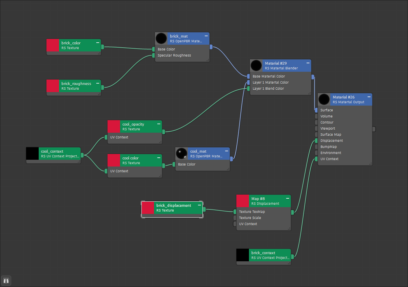Click the Material #29 blender preview icon
This screenshot has width=408, height=287.
[256, 66]
